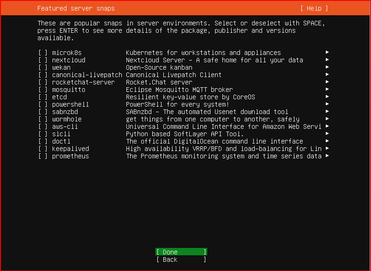Open arrow for Eclipse Mosquitto MQTT broker
The width and height of the screenshot is (371, 271).
pyautogui.click(x=327, y=89)
